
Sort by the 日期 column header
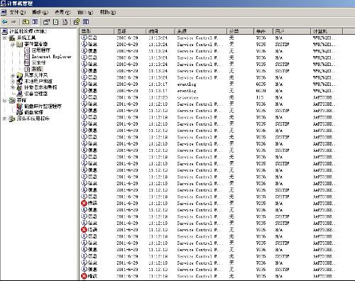coord(130,31)
